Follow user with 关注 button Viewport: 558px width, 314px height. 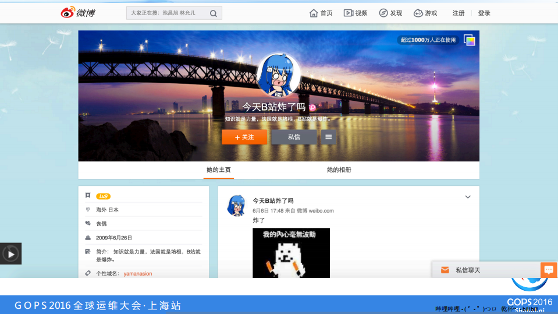(244, 137)
